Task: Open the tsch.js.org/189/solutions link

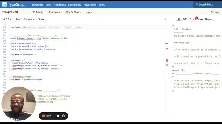Action: click(51, 99)
